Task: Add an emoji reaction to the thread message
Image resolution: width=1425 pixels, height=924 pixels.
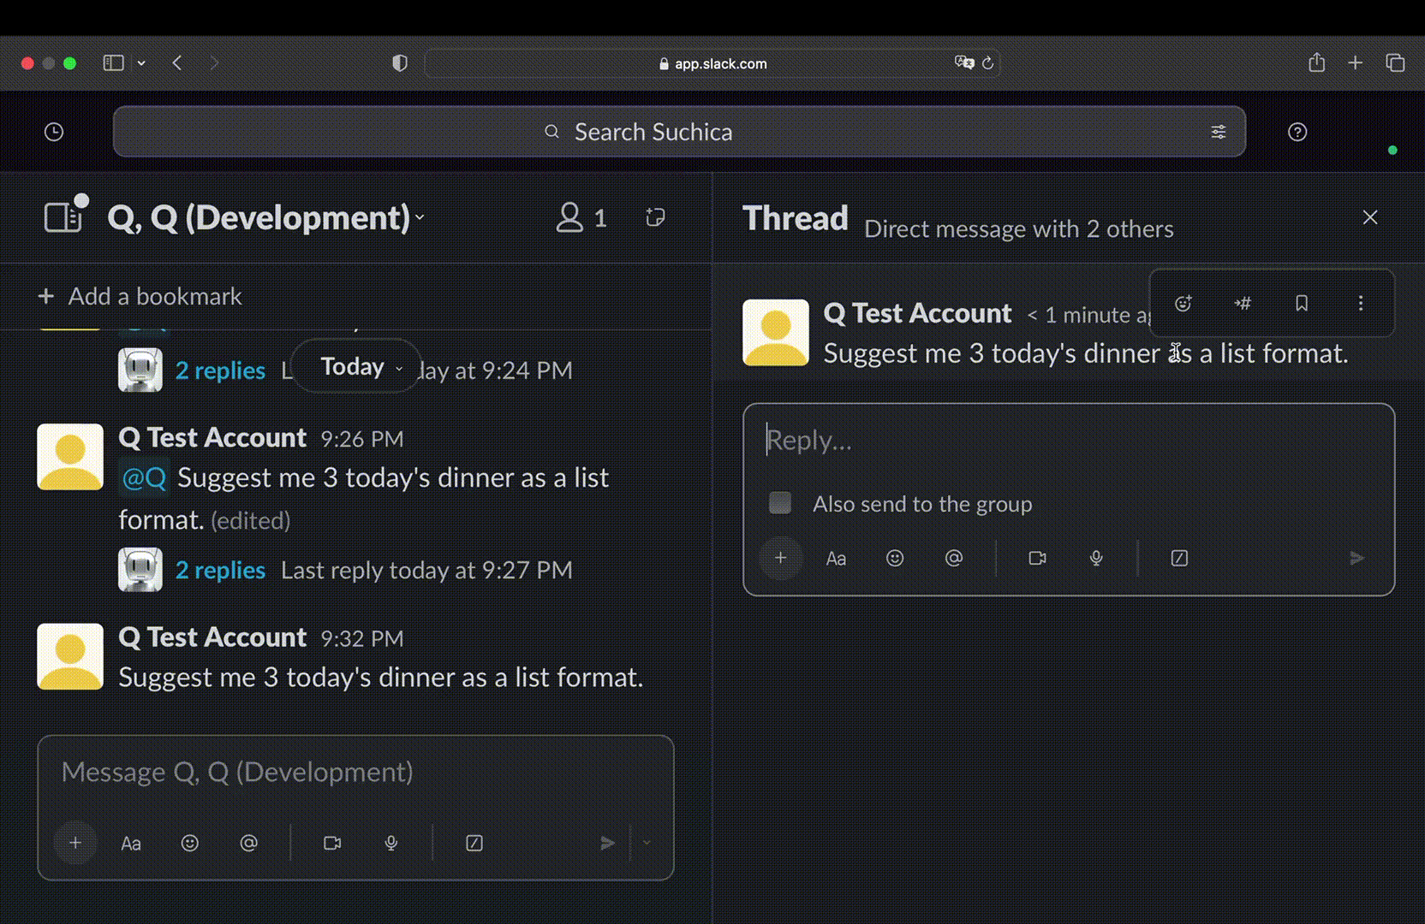Action: coord(1183,303)
